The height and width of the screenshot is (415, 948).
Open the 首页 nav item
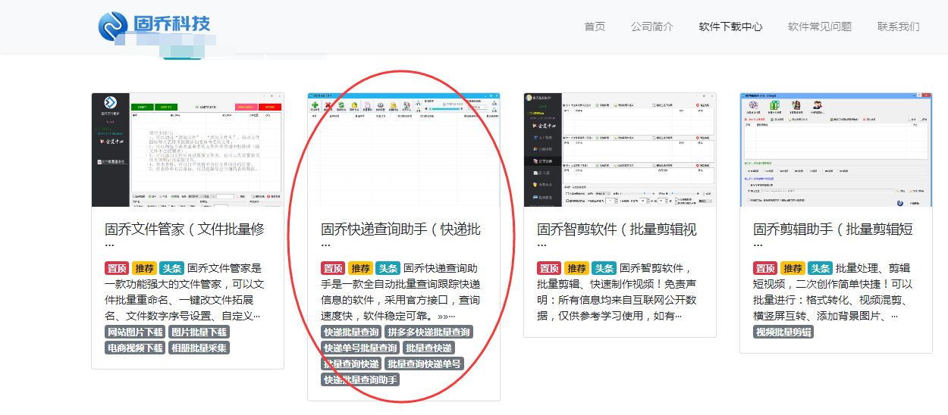(595, 27)
